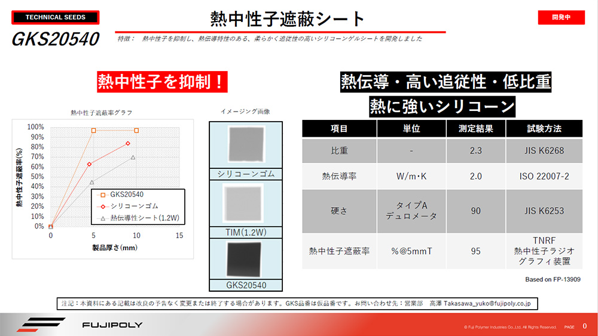
Task: Click the 測定結果 table header
Action: [476, 129]
